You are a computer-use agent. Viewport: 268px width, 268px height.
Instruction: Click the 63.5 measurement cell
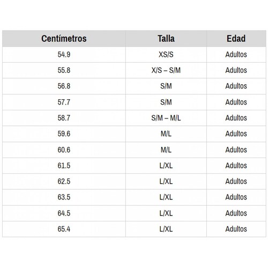(x=64, y=197)
